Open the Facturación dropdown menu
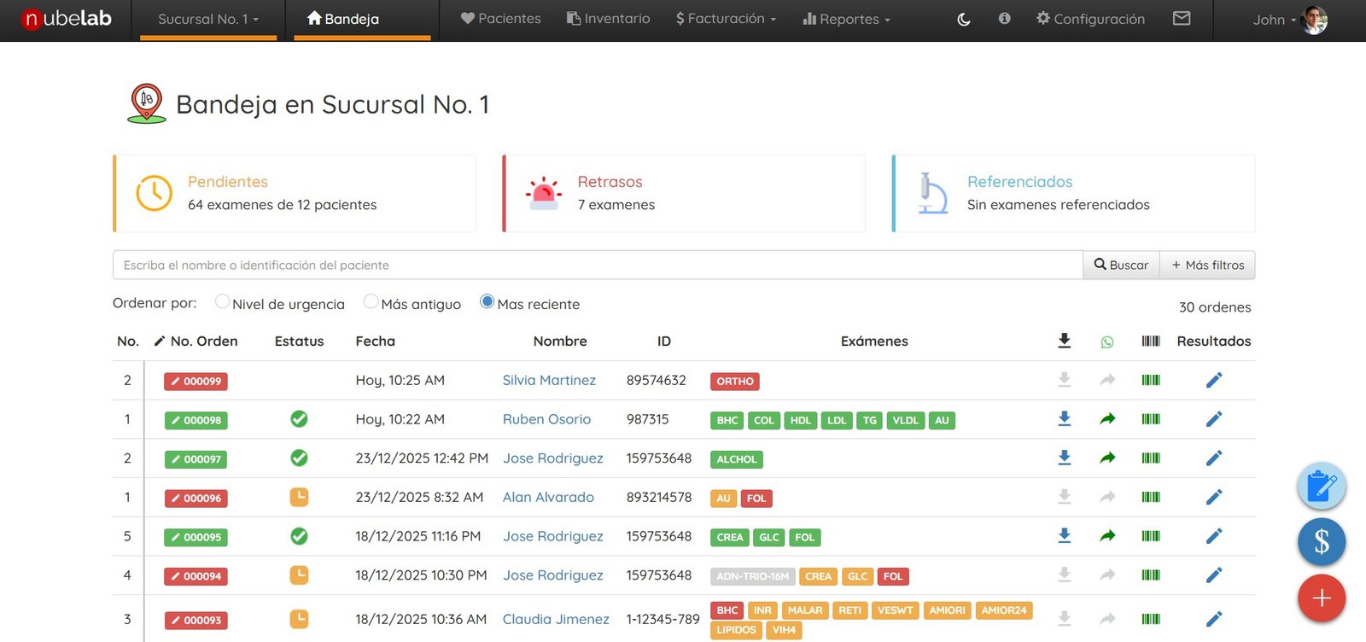Viewport: 1366px width, 642px height. (726, 19)
